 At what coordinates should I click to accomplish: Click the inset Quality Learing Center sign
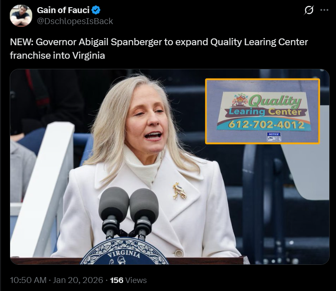(x=262, y=111)
